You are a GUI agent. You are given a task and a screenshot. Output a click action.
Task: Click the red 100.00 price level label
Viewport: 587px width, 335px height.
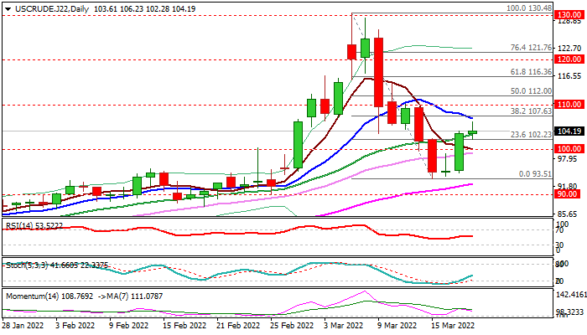(569, 148)
